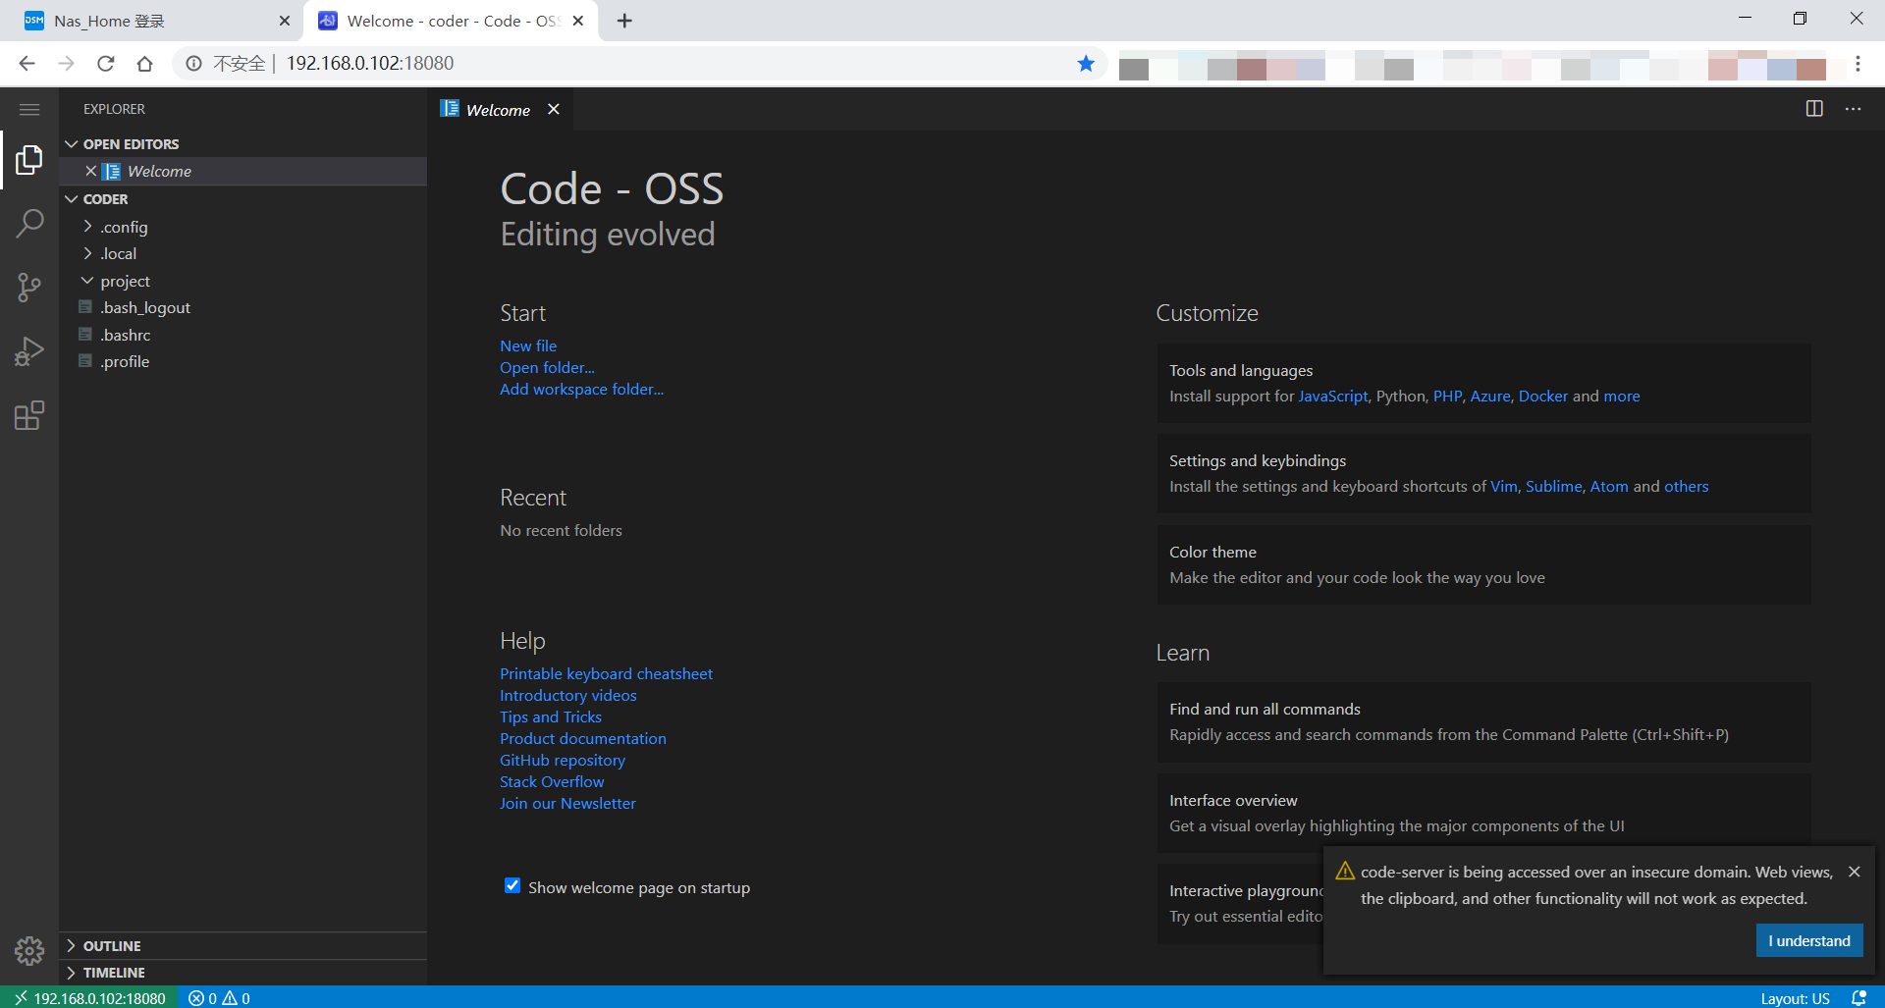Install PHP language support link

1447,396
